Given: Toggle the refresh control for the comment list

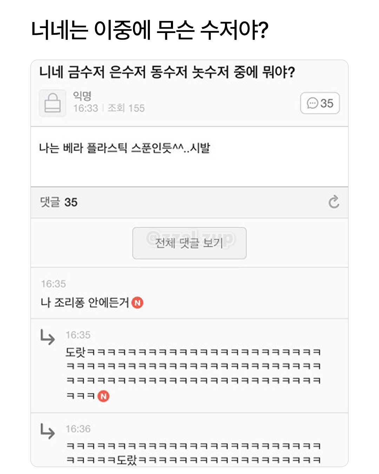Looking at the screenshot, I should (334, 202).
